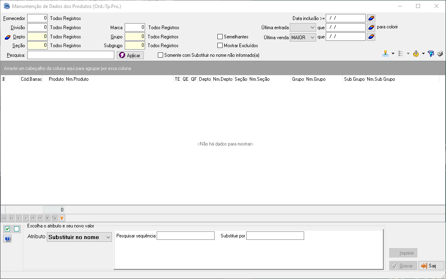Click the Nm.Grupo column header
The image size is (446, 279).
pyautogui.click(x=324, y=79)
